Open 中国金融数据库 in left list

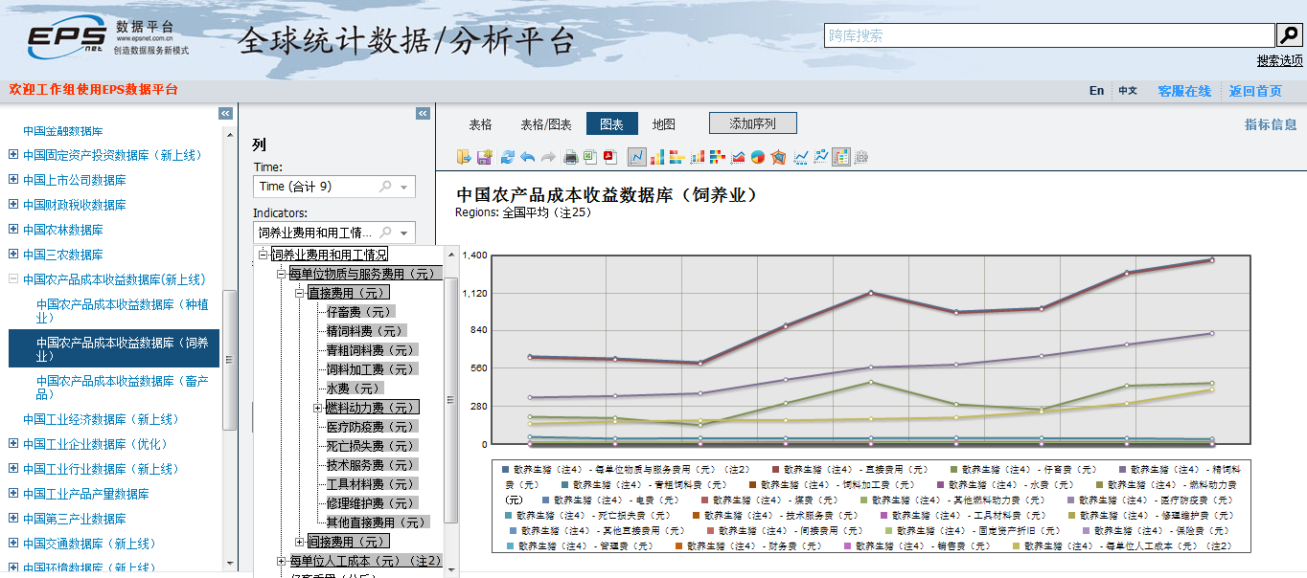[63, 131]
